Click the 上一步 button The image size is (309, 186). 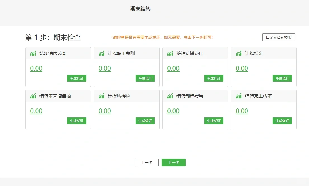pyautogui.click(x=146, y=162)
